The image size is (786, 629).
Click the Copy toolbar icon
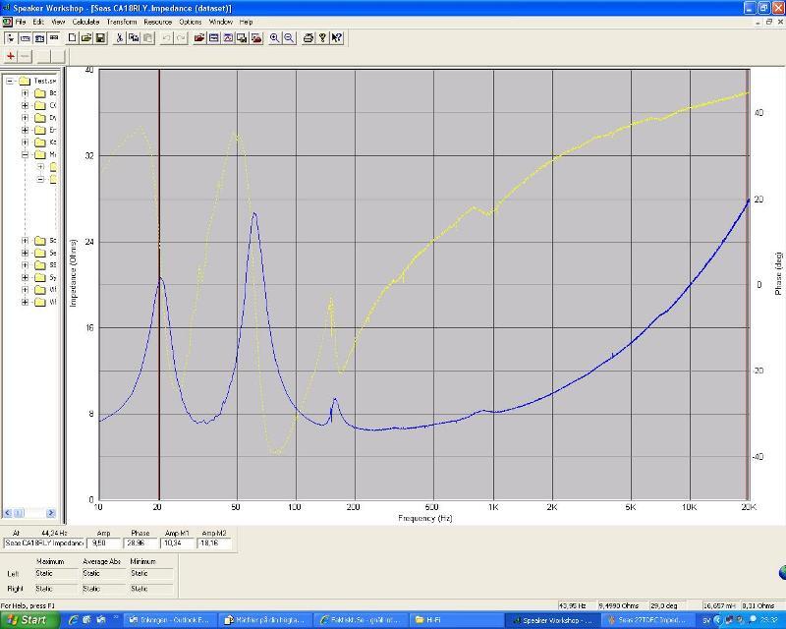pyautogui.click(x=134, y=38)
